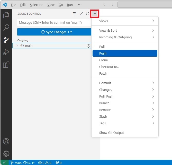Screen dimensions: 172x165
Task: Open the Edit menu
Action: 23,5
